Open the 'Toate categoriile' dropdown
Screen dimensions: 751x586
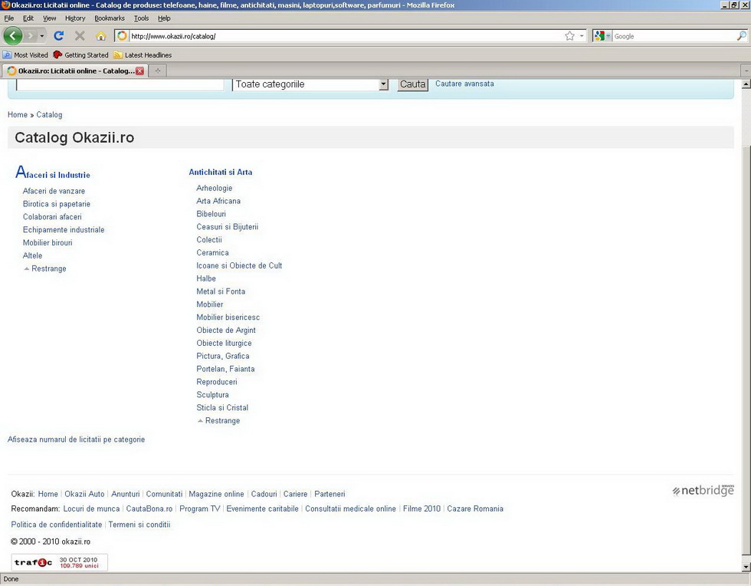(310, 84)
